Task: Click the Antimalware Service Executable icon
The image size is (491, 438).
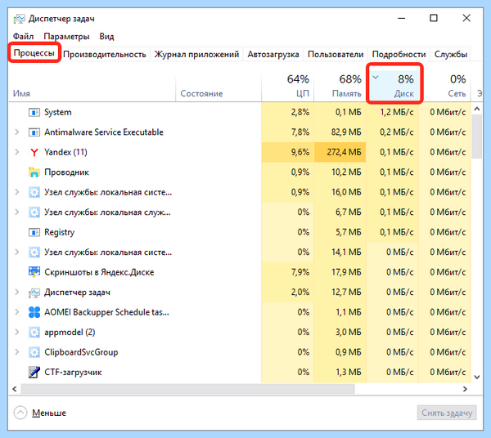Action: (x=34, y=132)
